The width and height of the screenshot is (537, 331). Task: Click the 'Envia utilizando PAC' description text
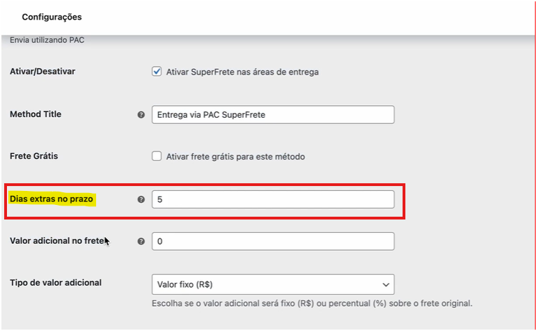[47, 40]
